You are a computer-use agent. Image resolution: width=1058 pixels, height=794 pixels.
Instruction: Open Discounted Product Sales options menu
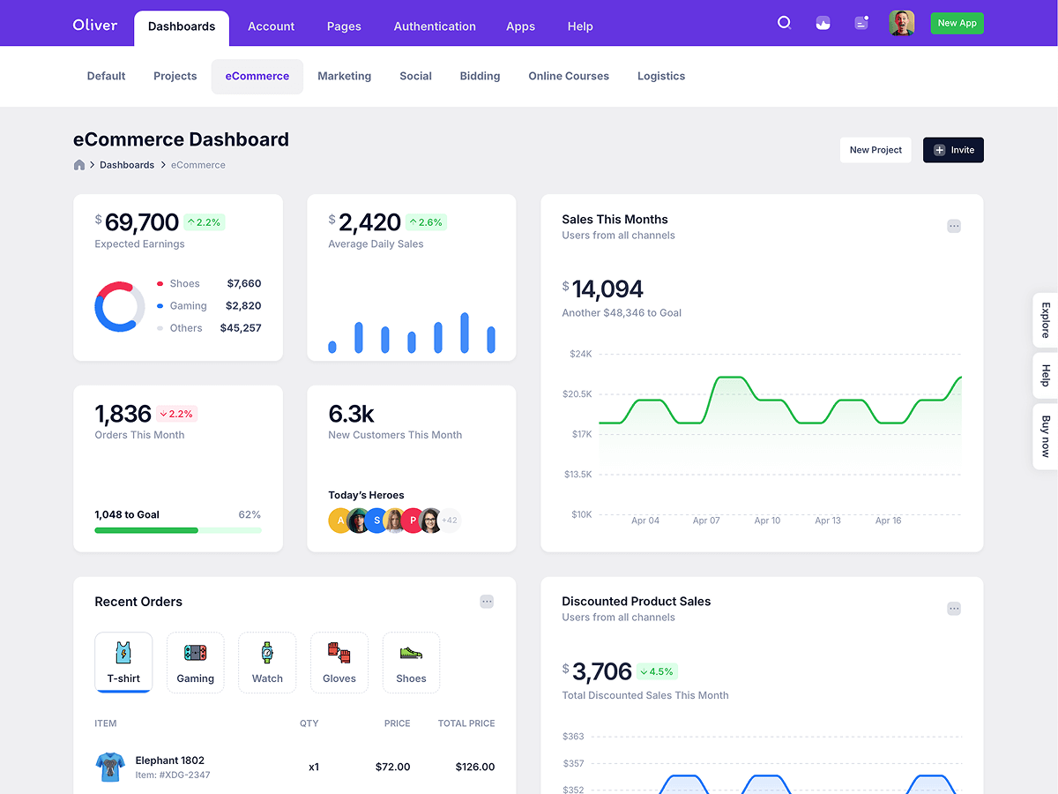[x=953, y=609]
